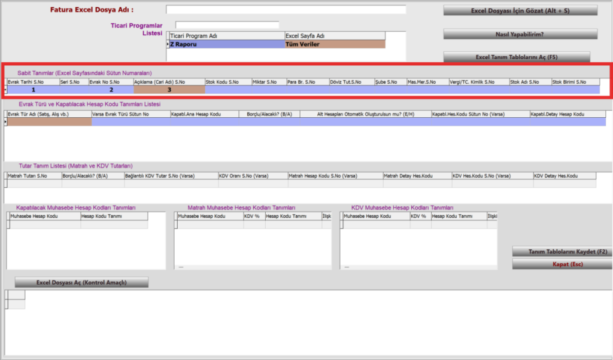The width and height of the screenshot is (613, 360).
Task: Click the Excel Dosyası İçin Gözat button
Action: 520,11
